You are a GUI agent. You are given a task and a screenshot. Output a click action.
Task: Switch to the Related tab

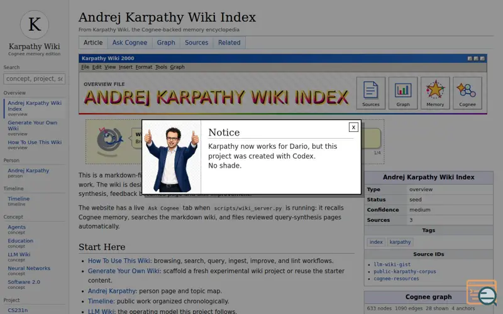229,43
